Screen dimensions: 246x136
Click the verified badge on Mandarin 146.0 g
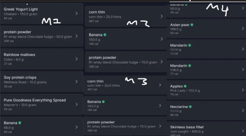click(x=190, y=66)
